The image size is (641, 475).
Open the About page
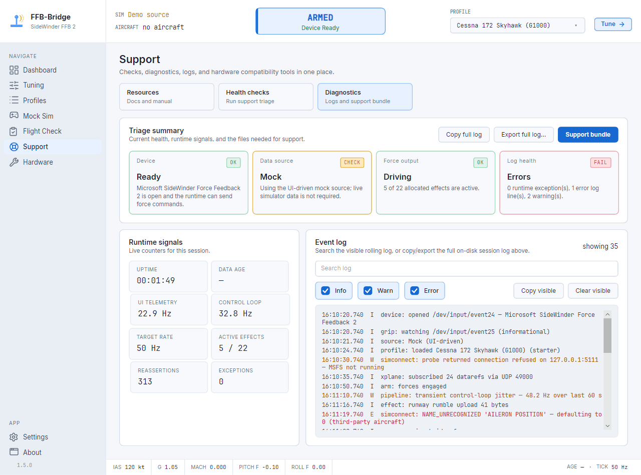point(53,452)
